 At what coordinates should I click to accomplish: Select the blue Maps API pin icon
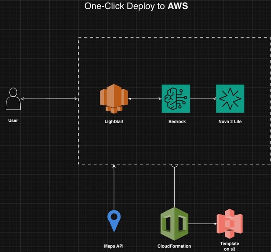114,221
